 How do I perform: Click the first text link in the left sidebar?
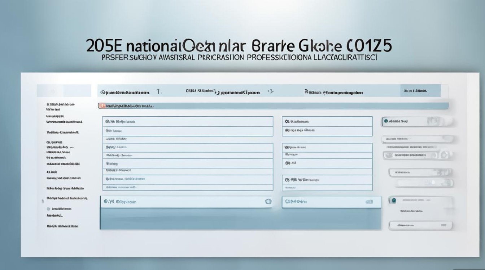coord(60,104)
